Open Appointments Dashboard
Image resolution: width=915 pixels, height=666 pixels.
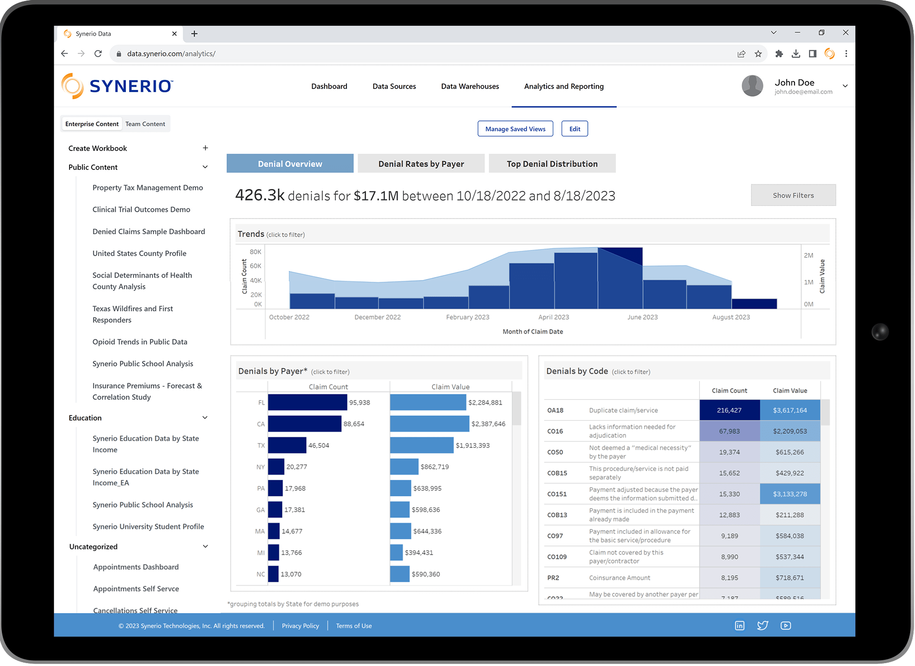[136, 567]
